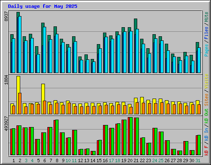211x165 pixels.
Task: Click day 14 on the x-axis
Action: point(93,160)
